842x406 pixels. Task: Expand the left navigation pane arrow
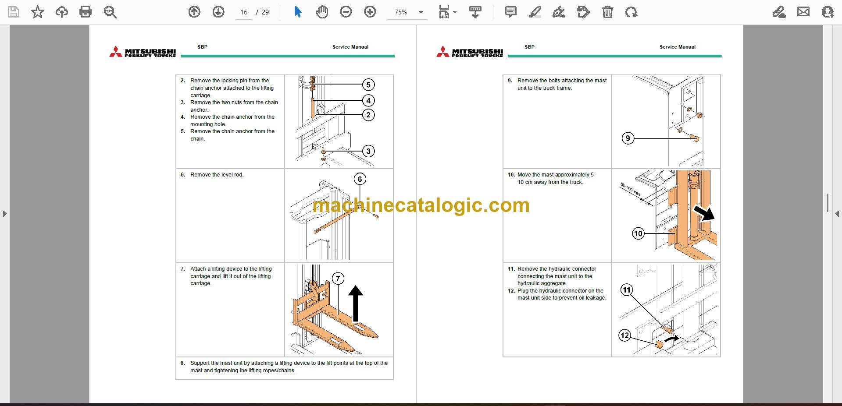pos(4,214)
